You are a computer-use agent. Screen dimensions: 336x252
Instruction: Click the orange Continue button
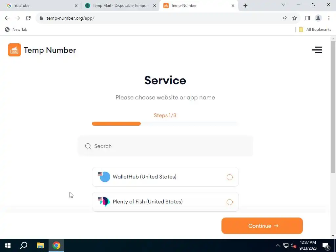pos(262,226)
